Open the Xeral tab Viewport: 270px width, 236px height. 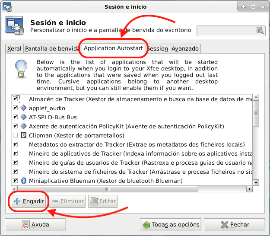click(14, 49)
